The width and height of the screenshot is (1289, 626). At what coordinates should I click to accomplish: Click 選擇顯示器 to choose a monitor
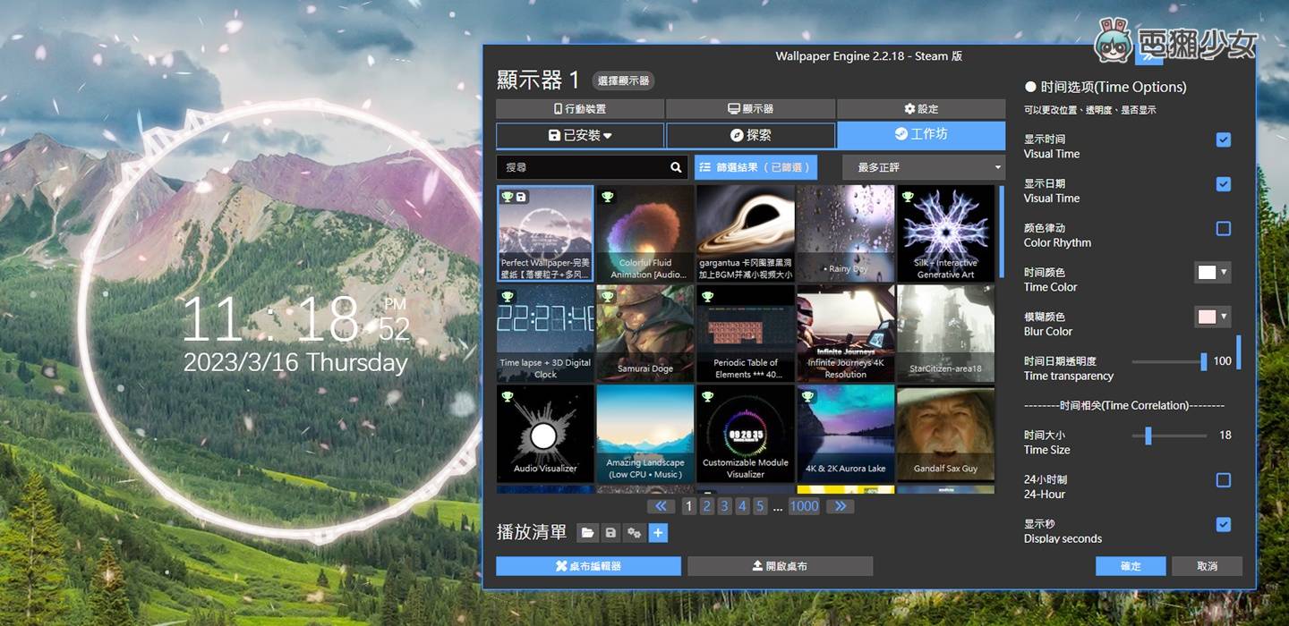[x=624, y=80]
